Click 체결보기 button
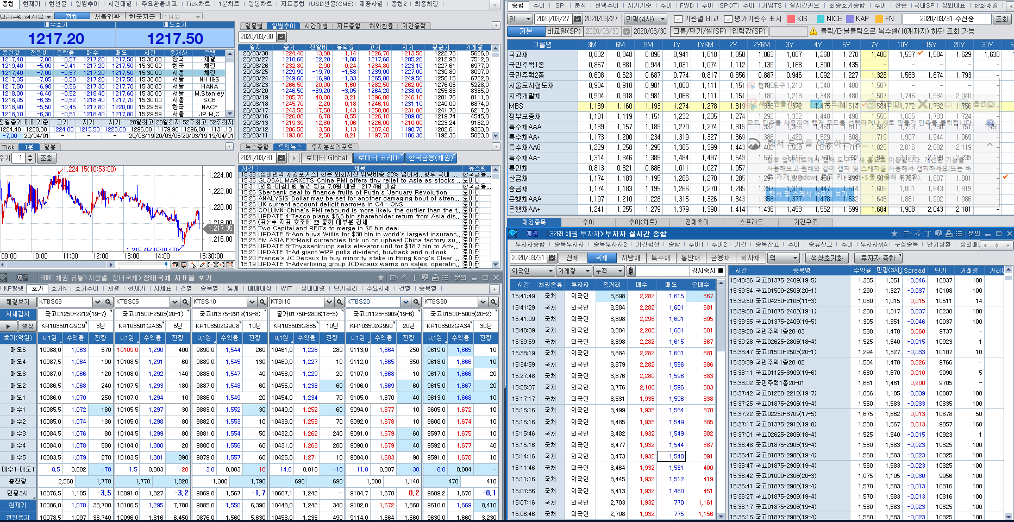Viewport: 1014px width, 522px height. pyautogui.click(x=18, y=302)
